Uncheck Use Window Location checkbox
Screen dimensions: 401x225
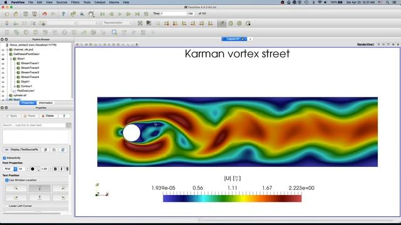(7, 181)
